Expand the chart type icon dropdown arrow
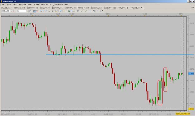 [x=15, y=11]
